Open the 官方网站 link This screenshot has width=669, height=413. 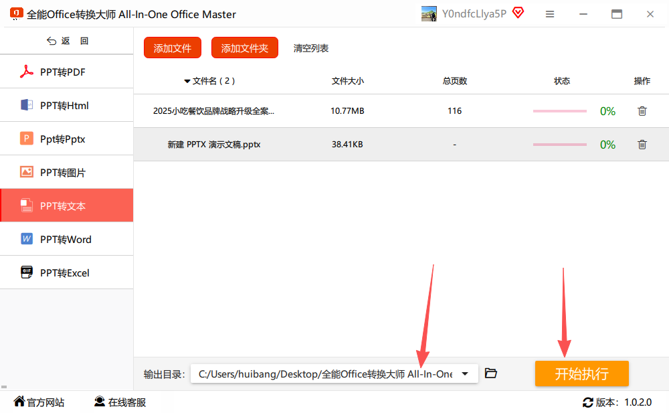tap(45, 402)
